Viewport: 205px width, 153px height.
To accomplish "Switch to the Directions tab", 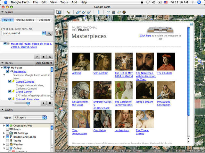I will coord(44,20).
